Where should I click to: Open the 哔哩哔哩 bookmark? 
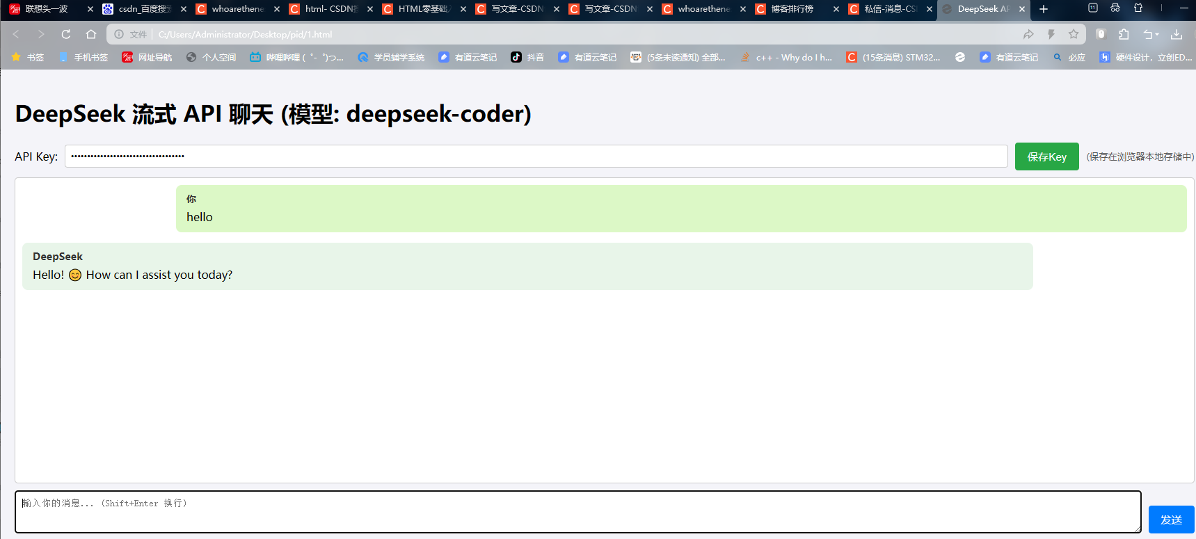coord(296,57)
